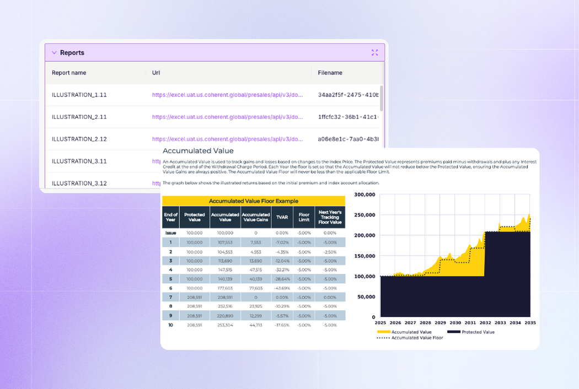579x389 pixels.
Task: Open the partially hidden ILLUSTRATION_3.11 URL
Action: coord(156,161)
